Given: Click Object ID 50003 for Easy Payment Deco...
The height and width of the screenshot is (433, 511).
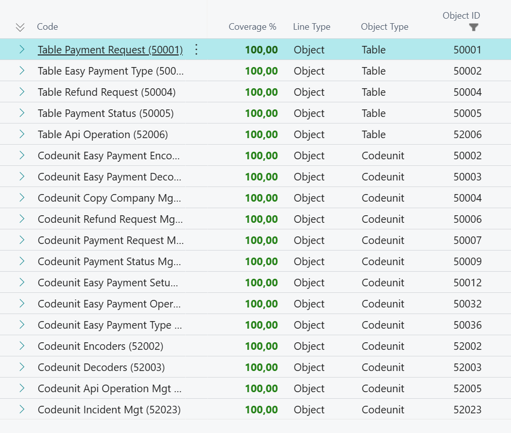Looking at the screenshot, I should 467,177.
